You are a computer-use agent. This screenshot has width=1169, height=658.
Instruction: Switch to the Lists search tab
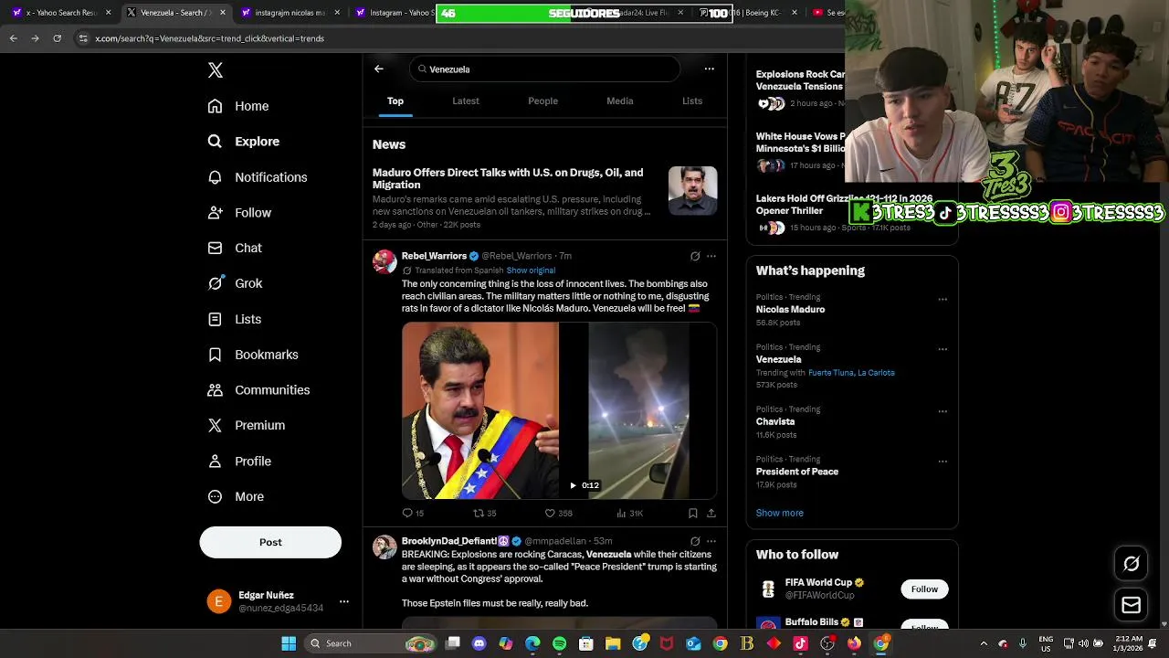click(692, 101)
